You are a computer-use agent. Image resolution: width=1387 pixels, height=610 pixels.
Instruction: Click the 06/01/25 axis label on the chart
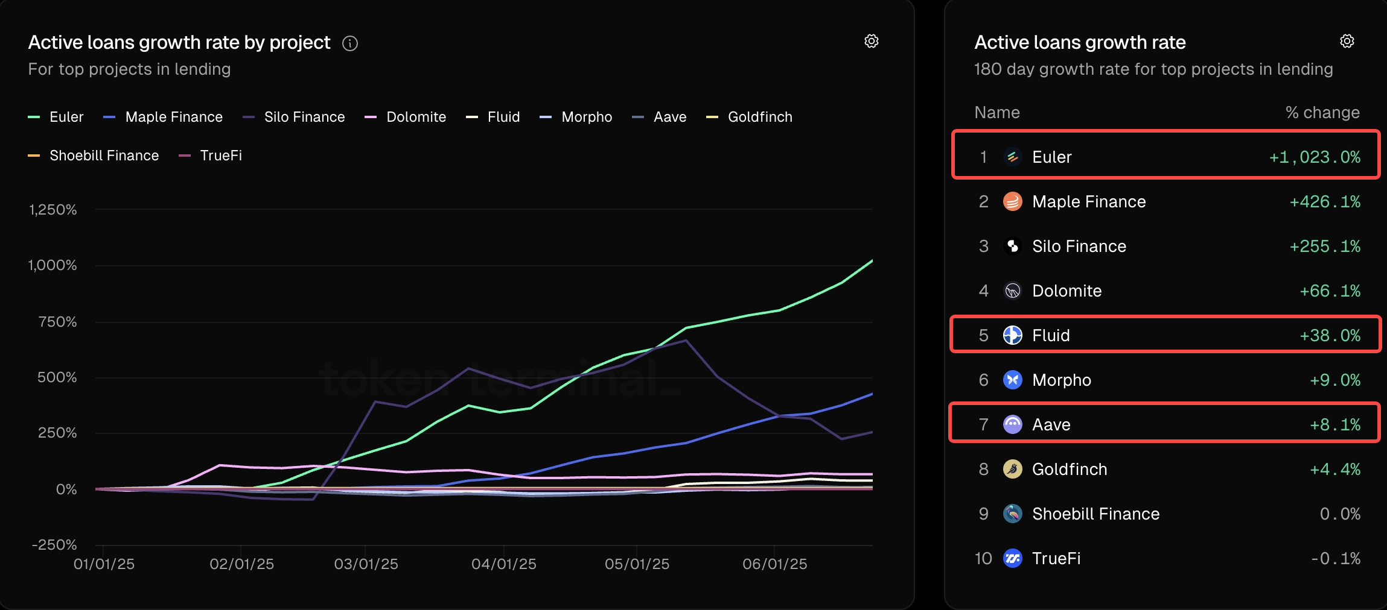(x=776, y=564)
